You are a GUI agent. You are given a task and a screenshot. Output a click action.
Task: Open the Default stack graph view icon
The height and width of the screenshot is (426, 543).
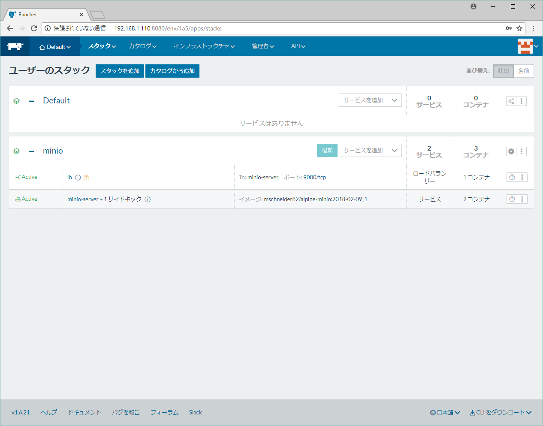[511, 101]
